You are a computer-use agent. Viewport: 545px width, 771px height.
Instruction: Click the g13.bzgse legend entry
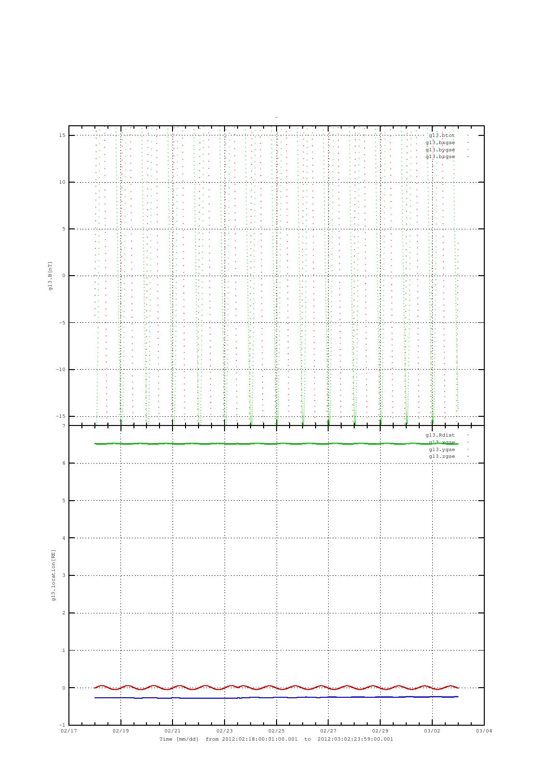(440, 157)
